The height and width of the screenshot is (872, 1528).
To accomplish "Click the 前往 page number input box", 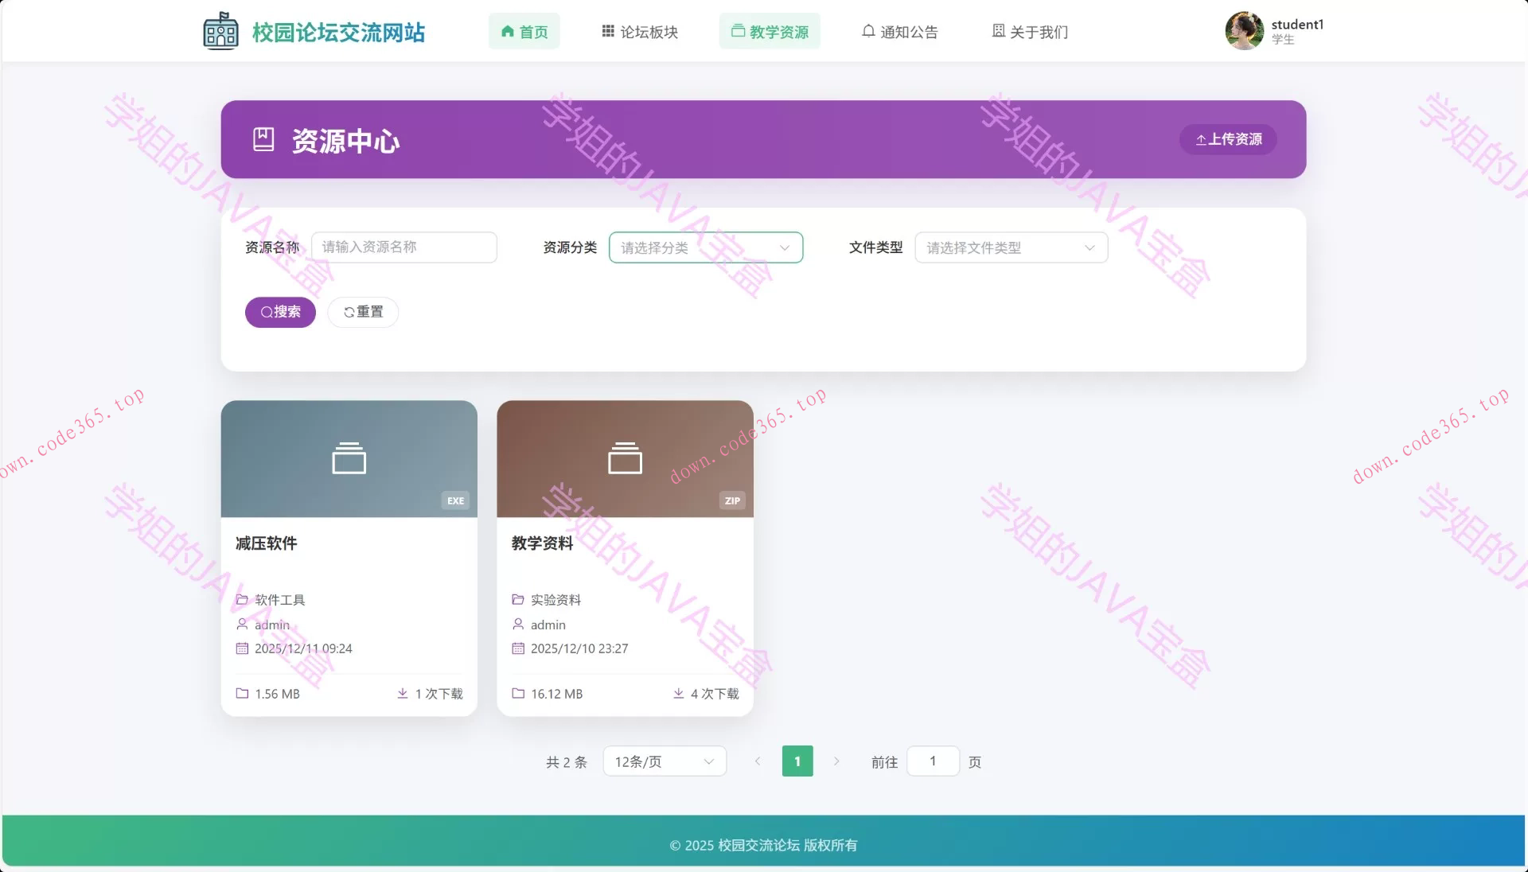I will (933, 761).
